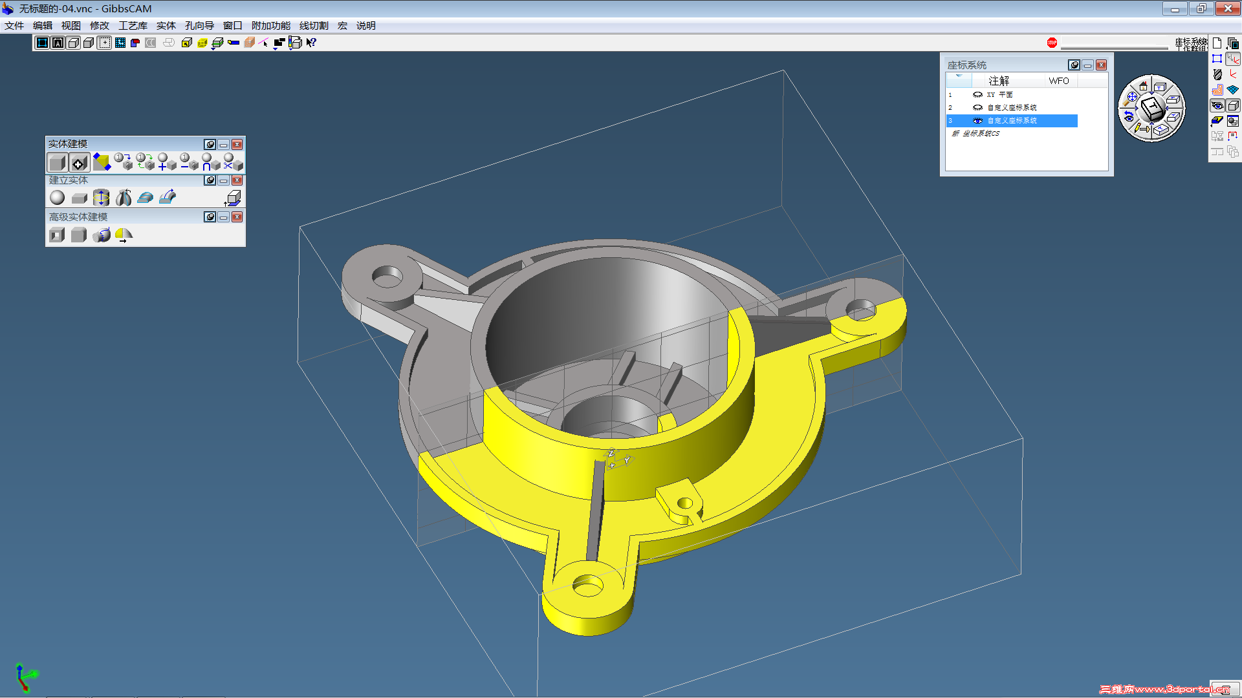Toggle the coordinate system palette eye button
The width and height of the screenshot is (1242, 698).
click(x=1217, y=105)
